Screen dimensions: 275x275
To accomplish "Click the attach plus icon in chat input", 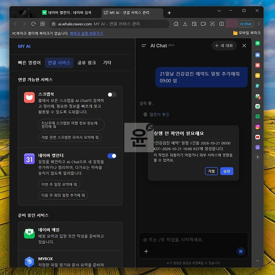I will pos(146,251).
